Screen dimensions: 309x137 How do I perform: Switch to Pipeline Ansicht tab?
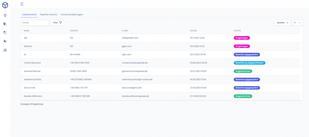pyautogui.click(x=48, y=15)
